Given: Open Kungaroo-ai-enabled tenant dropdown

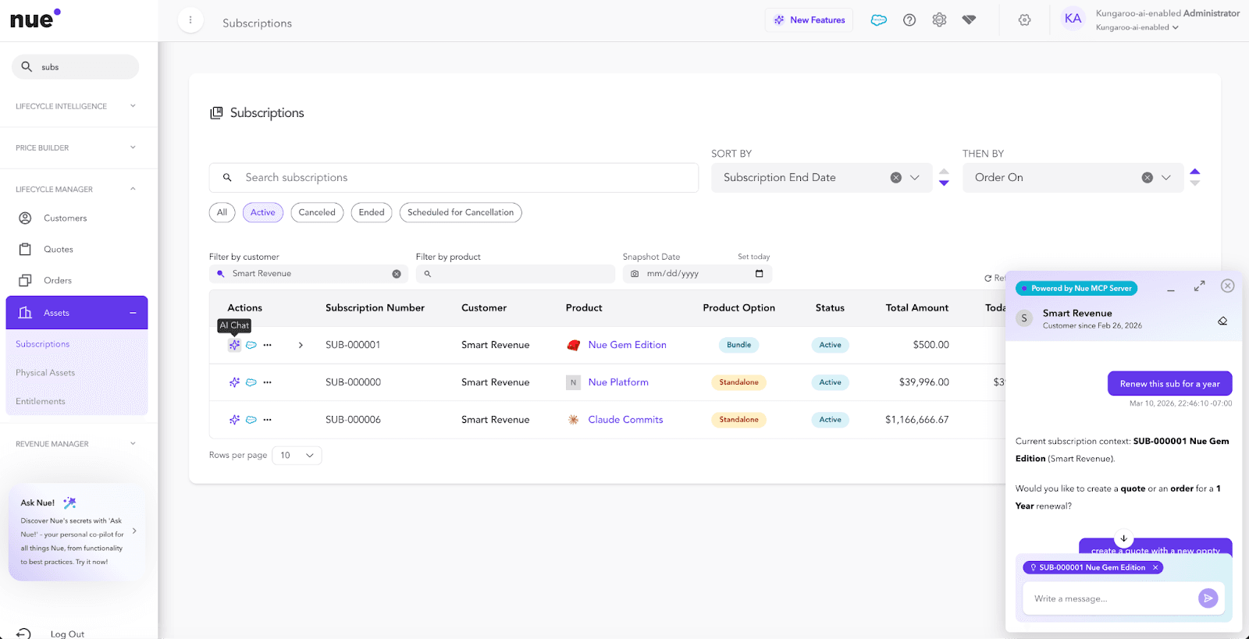Looking at the screenshot, I should 1137,27.
